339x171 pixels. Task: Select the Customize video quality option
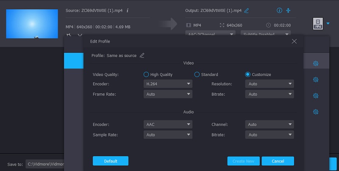pyautogui.click(x=248, y=75)
